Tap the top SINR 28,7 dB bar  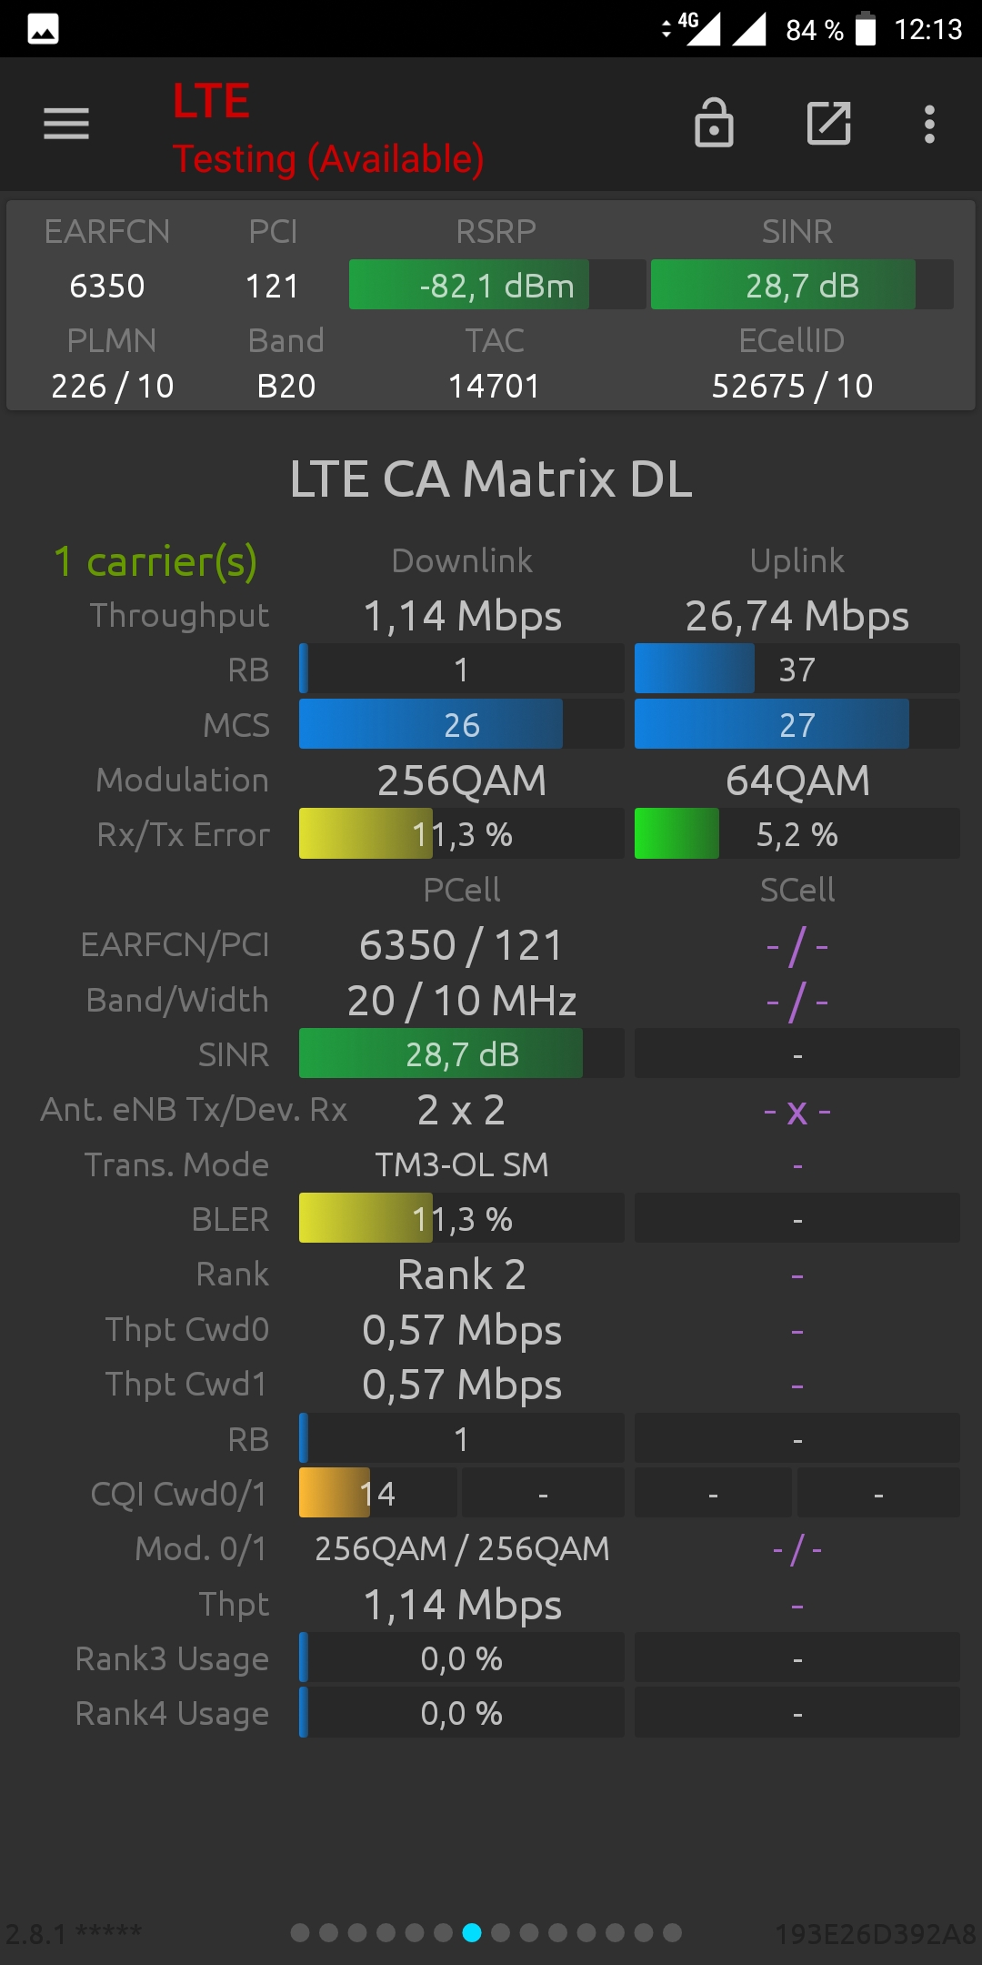click(802, 285)
